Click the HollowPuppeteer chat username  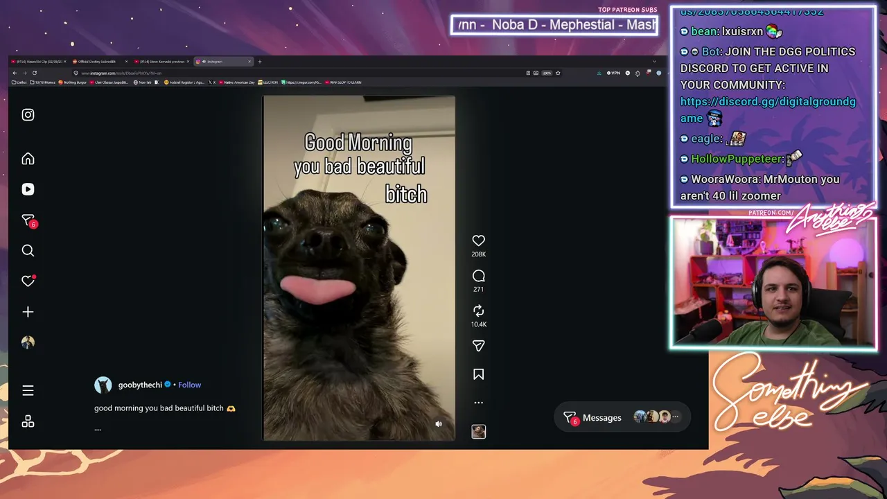737,159
